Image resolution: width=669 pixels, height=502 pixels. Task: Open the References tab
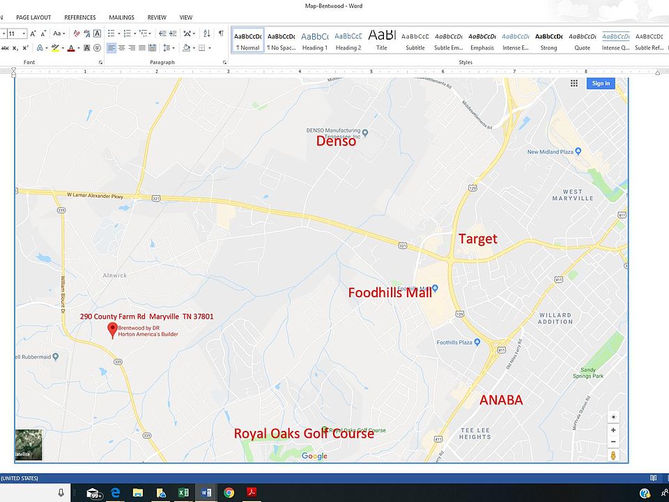pos(79,17)
